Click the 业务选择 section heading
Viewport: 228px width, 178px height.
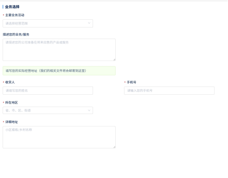(x=12, y=7)
